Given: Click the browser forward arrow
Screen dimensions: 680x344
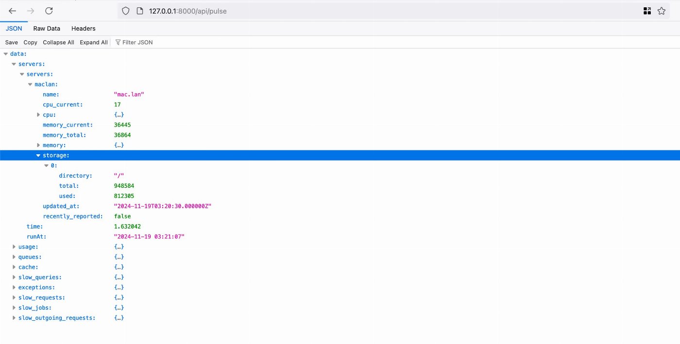Looking at the screenshot, I should pos(31,11).
